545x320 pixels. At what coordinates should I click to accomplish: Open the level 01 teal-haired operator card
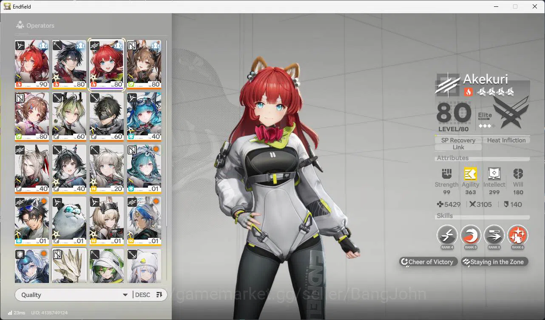point(144,169)
